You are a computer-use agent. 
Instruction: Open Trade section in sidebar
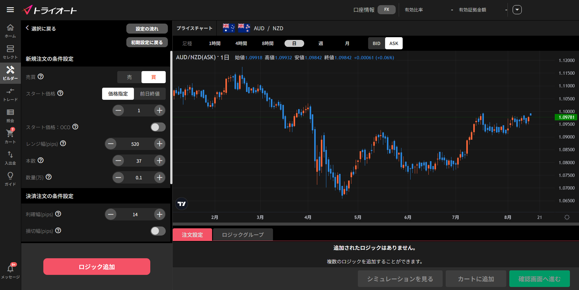click(x=10, y=94)
